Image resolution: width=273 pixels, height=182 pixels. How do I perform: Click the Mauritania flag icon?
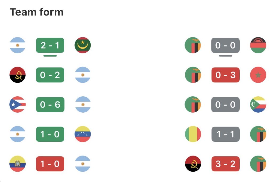pos(83,45)
